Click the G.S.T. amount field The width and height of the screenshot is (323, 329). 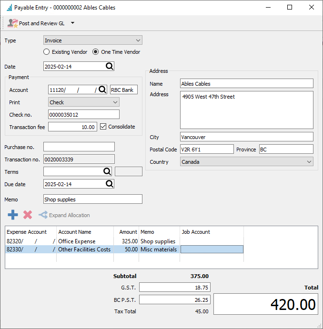click(175, 287)
